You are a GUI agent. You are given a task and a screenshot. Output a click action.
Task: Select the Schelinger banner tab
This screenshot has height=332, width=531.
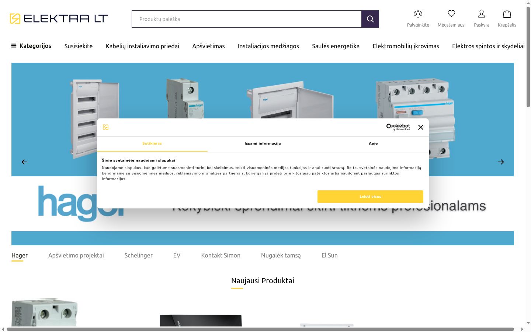click(138, 255)
